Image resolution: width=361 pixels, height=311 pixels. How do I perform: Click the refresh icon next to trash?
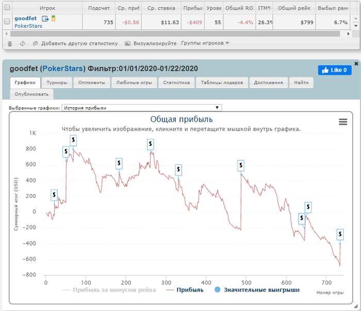[x=22, y=43]
